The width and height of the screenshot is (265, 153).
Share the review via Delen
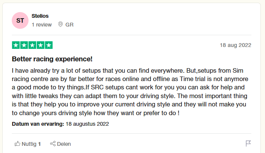tap(64, 144)
